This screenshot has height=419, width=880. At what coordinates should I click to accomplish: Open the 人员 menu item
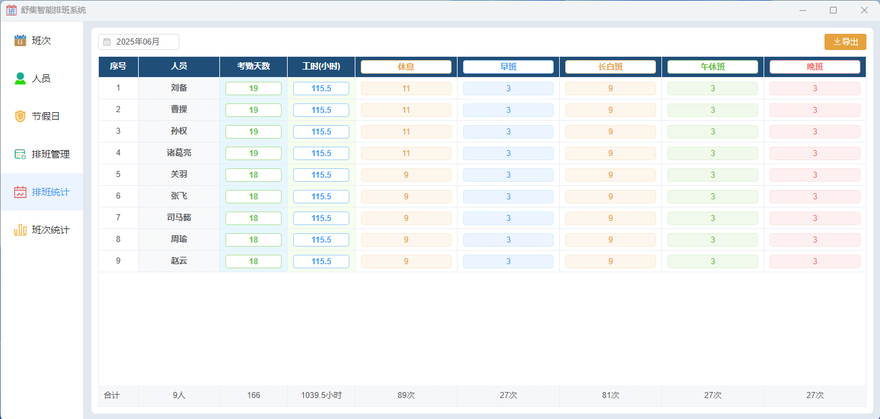coord(41,78)
